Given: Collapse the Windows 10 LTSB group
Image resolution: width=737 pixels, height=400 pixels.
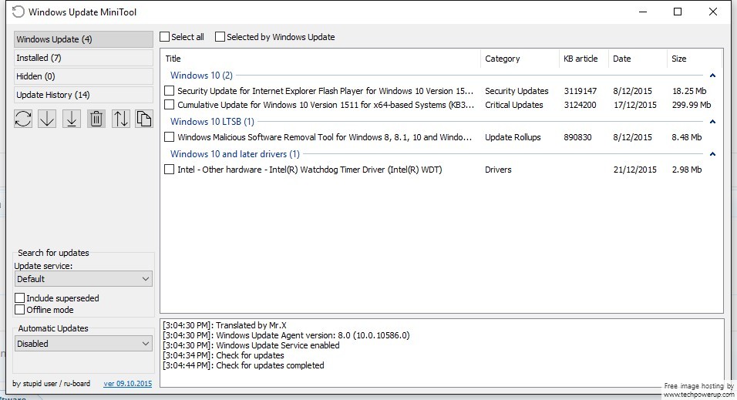Looking at the screenshot, I should click(712, 121).
